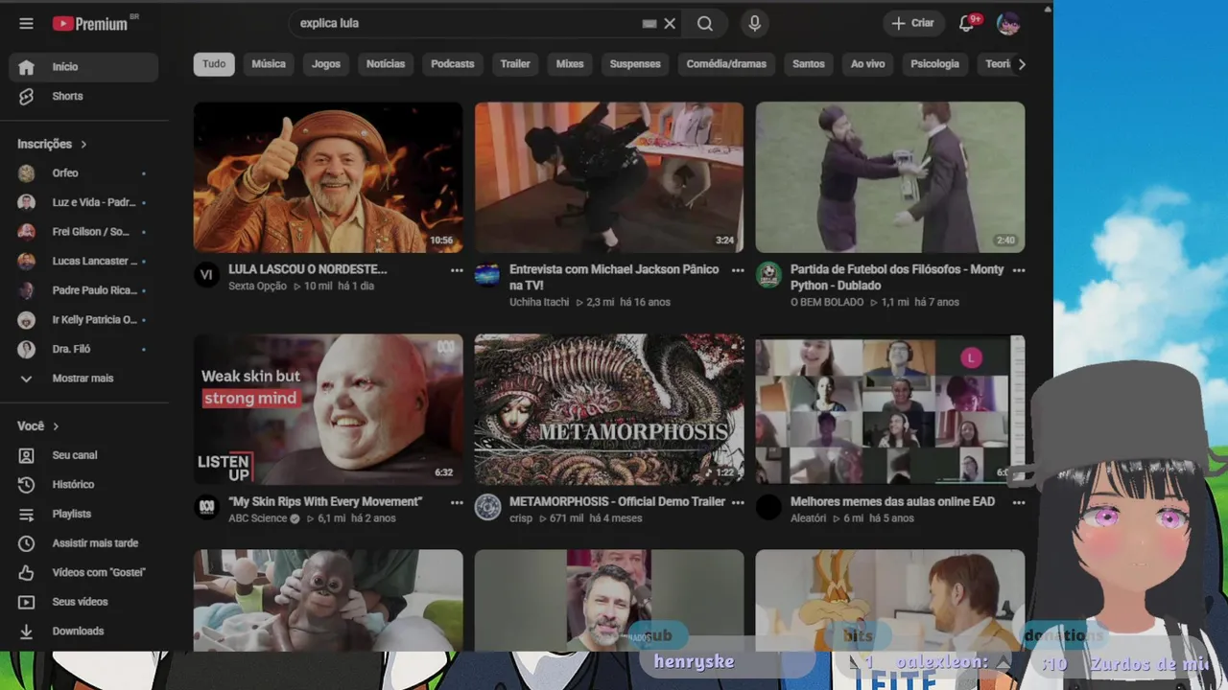Select the Jogos filter chip
Viewport: 1228px width, 690px height.
pos(326,64)
